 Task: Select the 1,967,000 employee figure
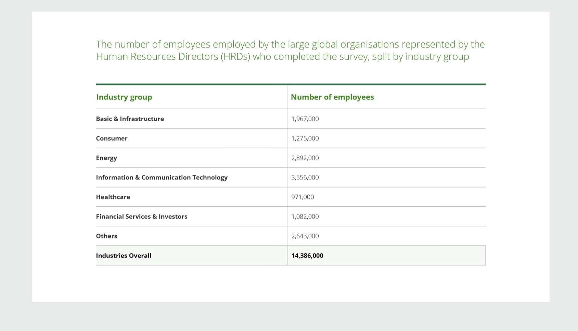305,119
